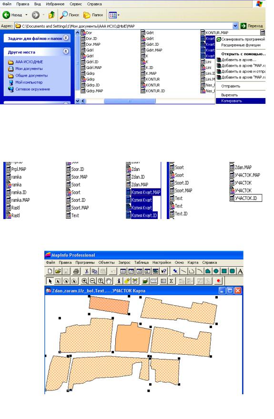The height and width of the screenshot is (419, 274).
Task: Click the Change View magnifier with question mark
Action: point(101,281)
